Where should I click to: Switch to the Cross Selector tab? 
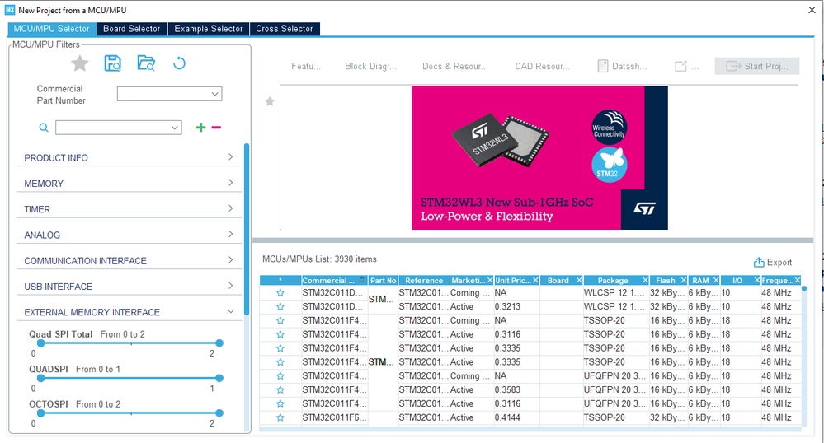click(x=285, y=29)
